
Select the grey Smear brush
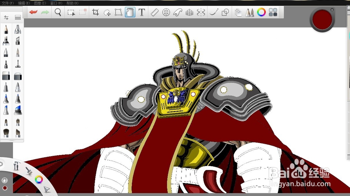[x=6, y=87]
